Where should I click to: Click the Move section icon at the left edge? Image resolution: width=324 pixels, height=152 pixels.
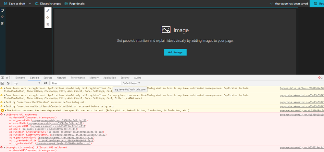point(2,17)
